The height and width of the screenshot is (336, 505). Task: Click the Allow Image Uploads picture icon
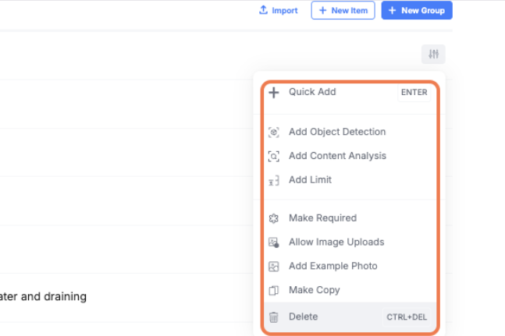[274, 242]
